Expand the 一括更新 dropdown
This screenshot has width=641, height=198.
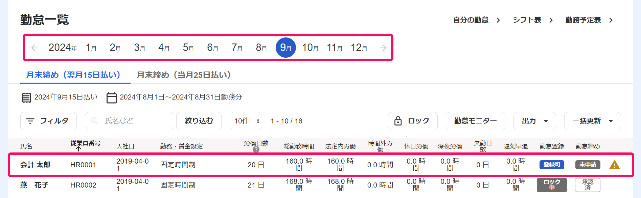[x=593, y=121]
